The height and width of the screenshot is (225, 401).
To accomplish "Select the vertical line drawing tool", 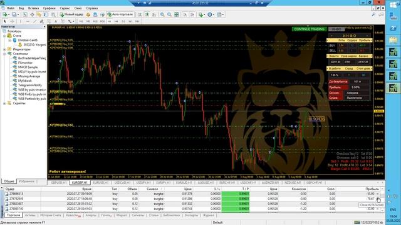I will click(x=21, y=21).
